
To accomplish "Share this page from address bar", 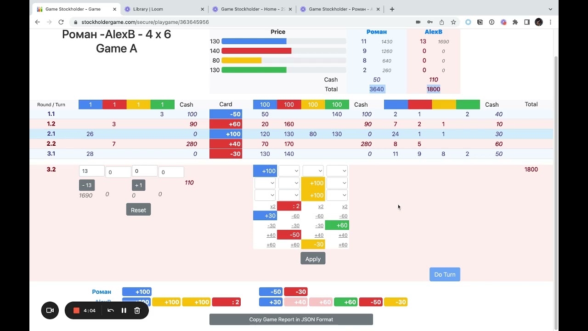I will (441, 22).
